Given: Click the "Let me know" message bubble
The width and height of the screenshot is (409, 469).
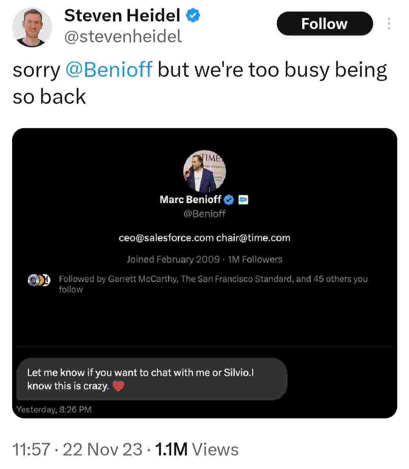Looking at the screenshot, I should coord(151,379).
